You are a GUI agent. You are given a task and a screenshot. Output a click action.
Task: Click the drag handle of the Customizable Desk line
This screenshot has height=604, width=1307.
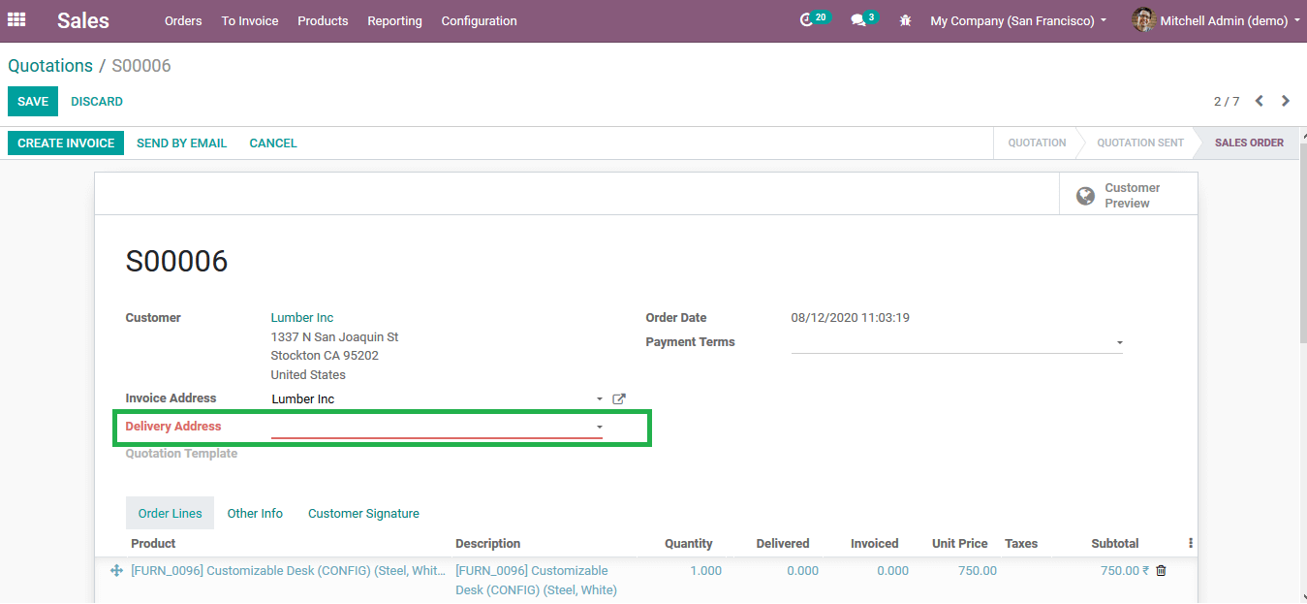(x=116, y=571)
